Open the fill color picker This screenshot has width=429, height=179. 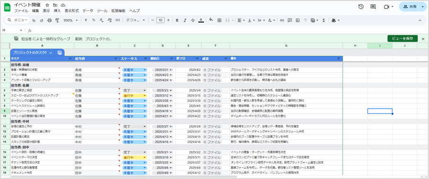pyautogui.click(x=211, y=20)
